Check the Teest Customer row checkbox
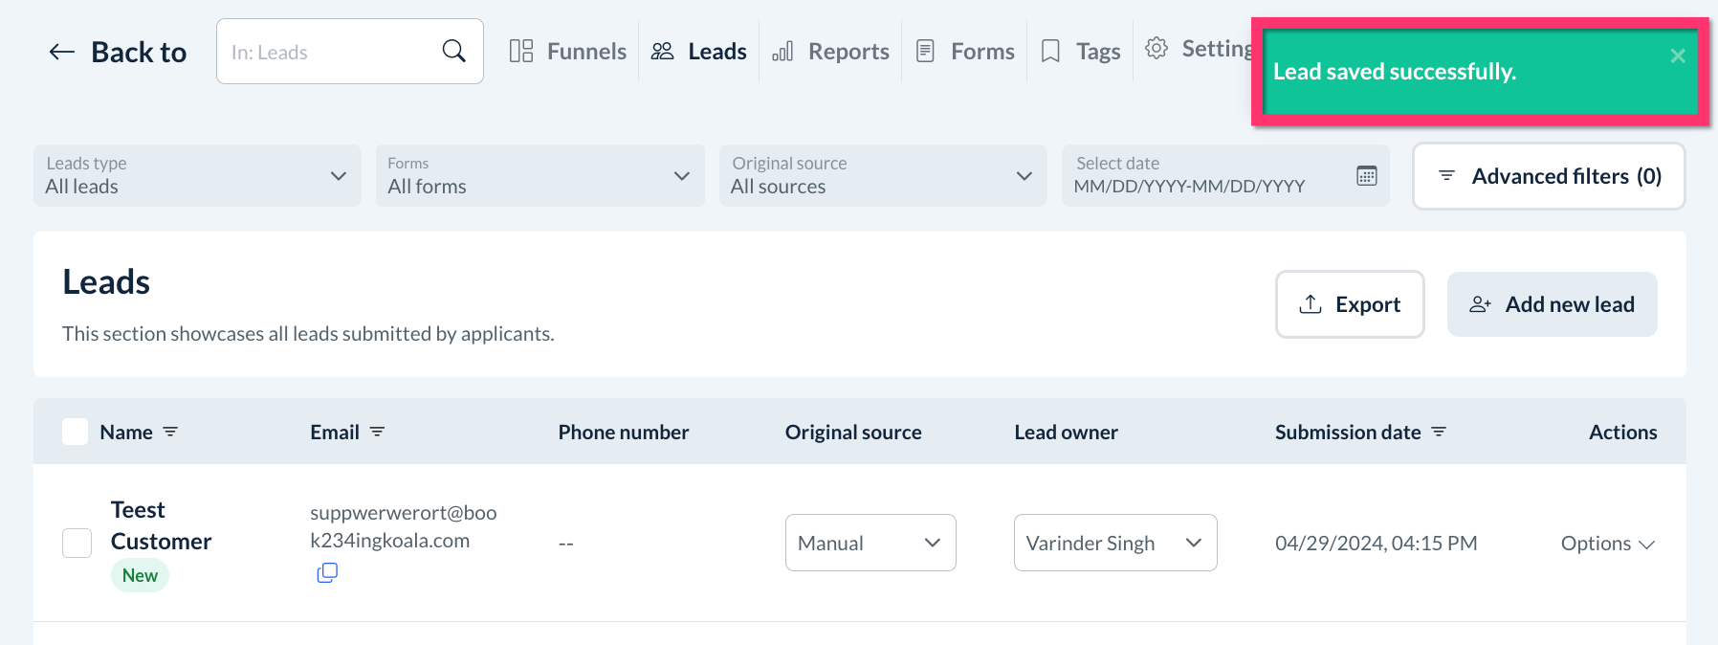The width and height of the screenshot is (1718, 645). 77,543
